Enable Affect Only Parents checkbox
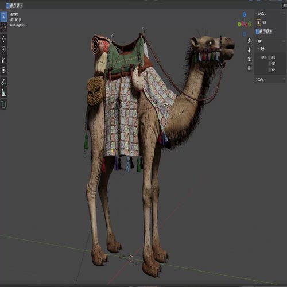This screenshot has height=287, width=287. pos(269,69)
